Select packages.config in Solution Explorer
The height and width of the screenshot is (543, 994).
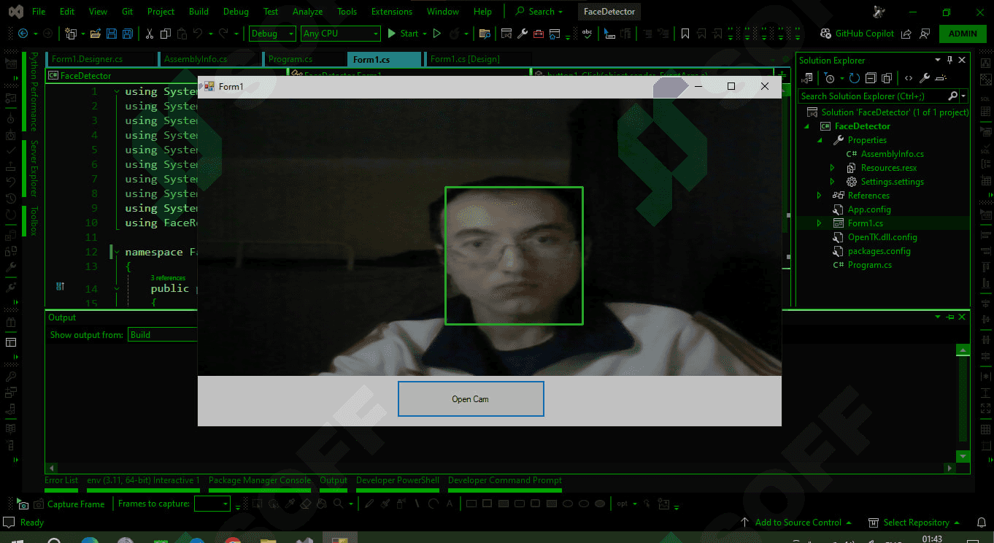click(879, 251)
